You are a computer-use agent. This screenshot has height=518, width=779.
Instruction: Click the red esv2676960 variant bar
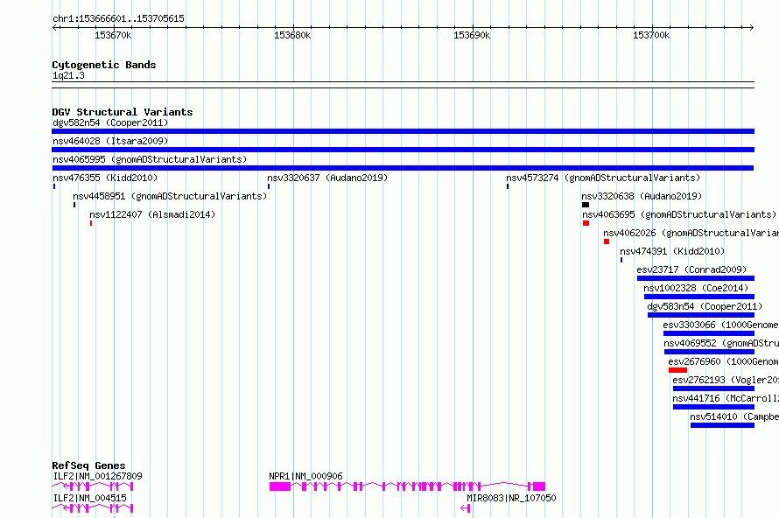click(677, 370)
